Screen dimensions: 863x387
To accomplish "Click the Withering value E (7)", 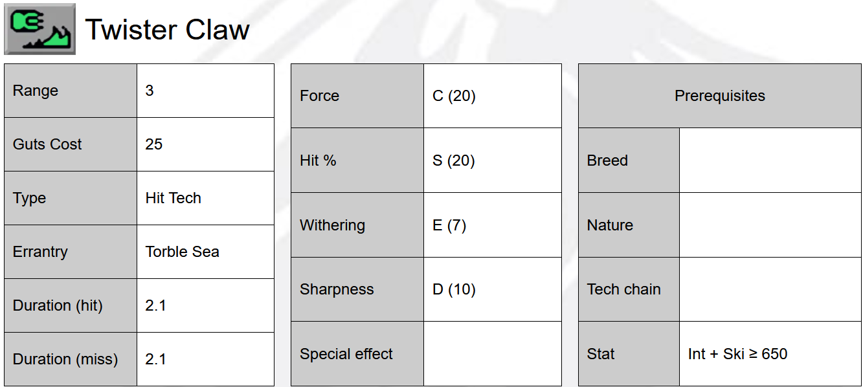I will coord(492,225).
